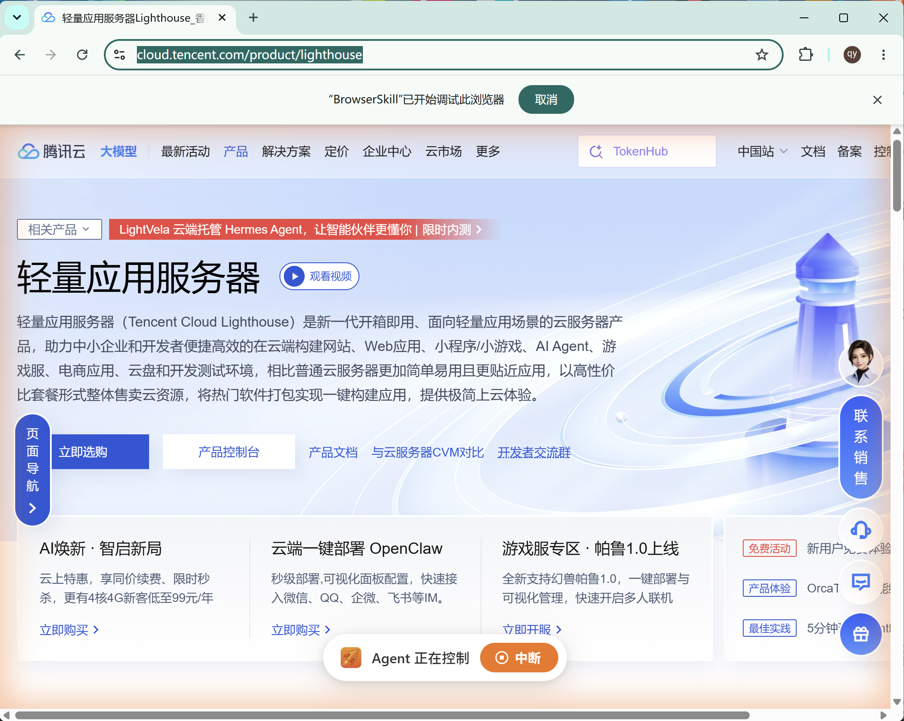This screenshot has height=721, width=904.
Task: Open the 云市场 menu item
Action: (443, 151)
